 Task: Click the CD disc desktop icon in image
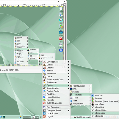pyautogui.click(x=61, y=9)
